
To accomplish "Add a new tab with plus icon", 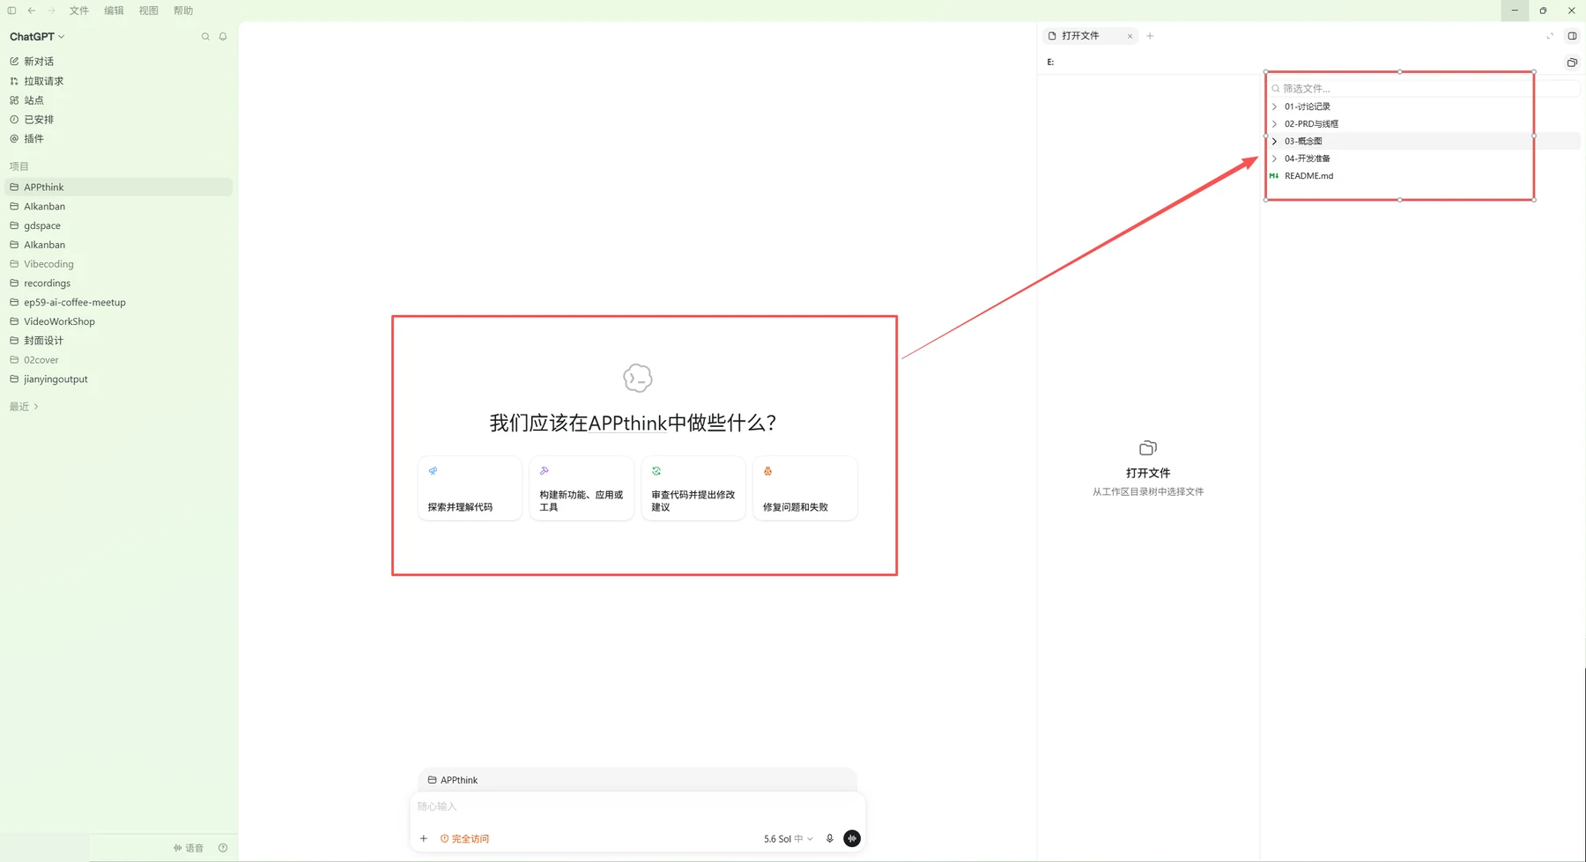I will [1150, 36].
